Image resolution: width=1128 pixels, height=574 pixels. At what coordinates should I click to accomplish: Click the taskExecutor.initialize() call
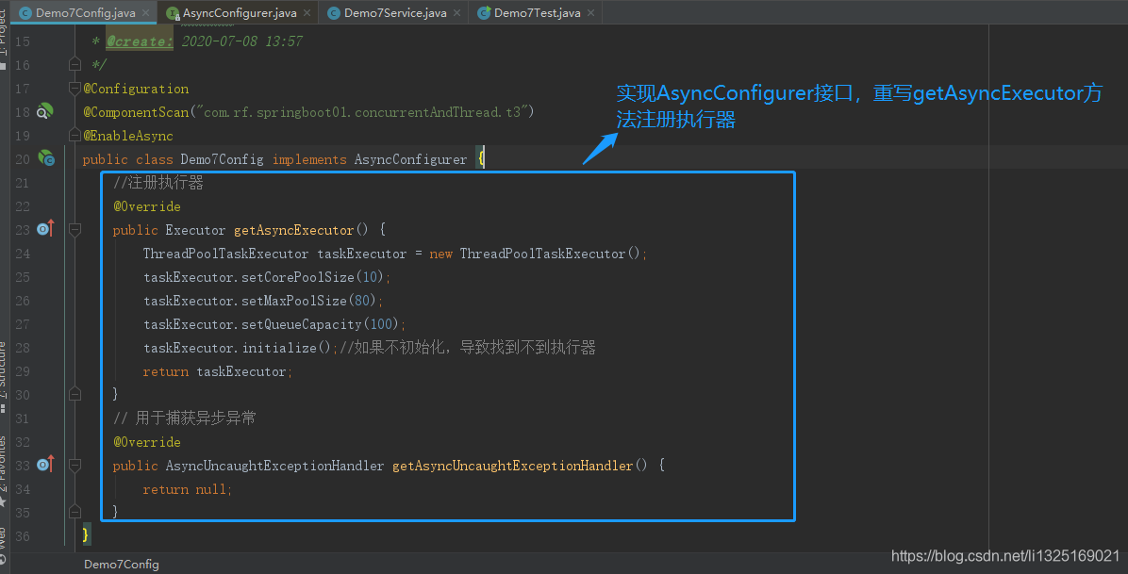tap(237, 348)
